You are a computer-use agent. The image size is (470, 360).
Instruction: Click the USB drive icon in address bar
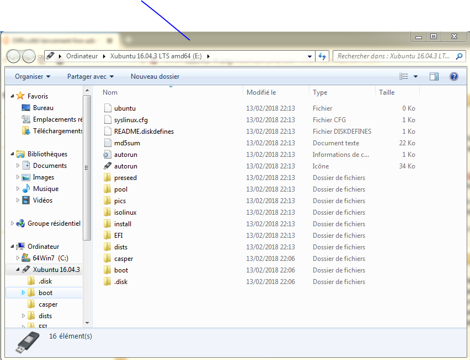coord(50,56)
